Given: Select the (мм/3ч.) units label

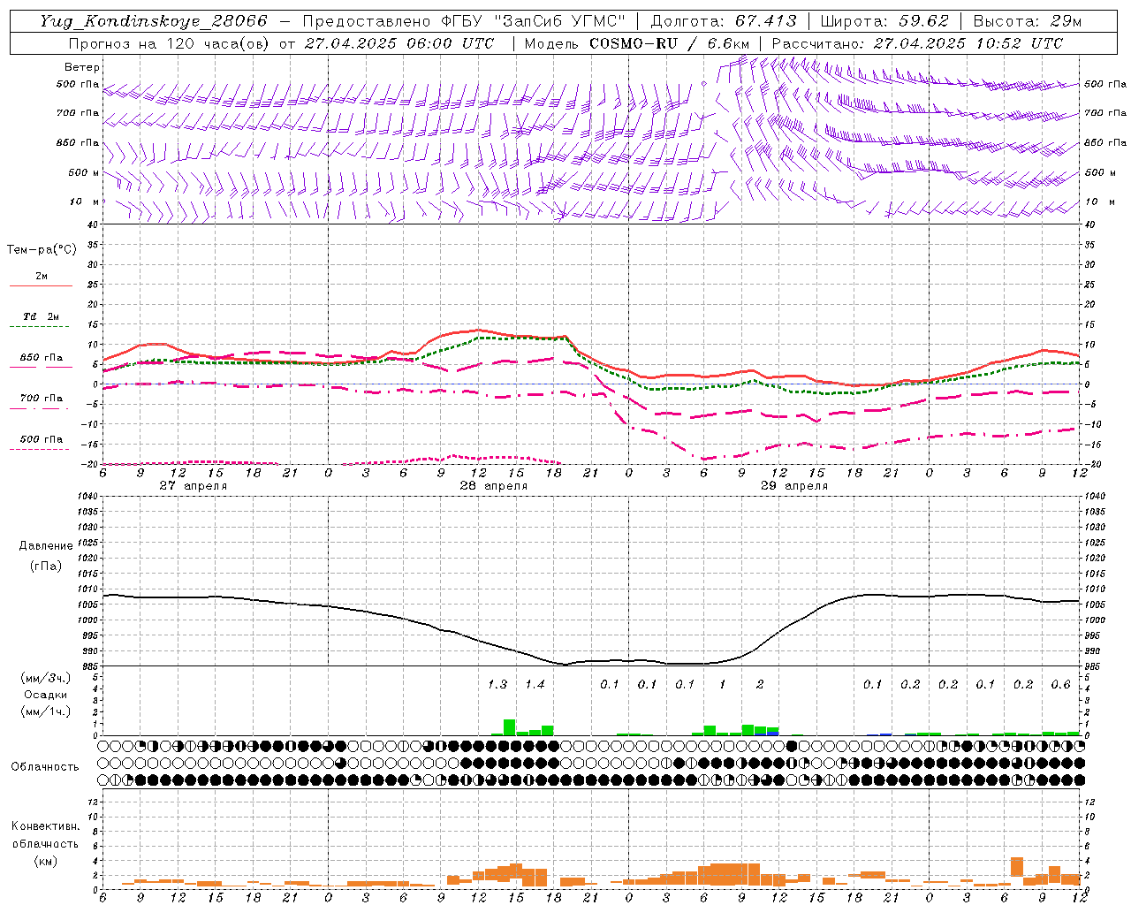Looking at the screenshot, I should coord(46,678).
